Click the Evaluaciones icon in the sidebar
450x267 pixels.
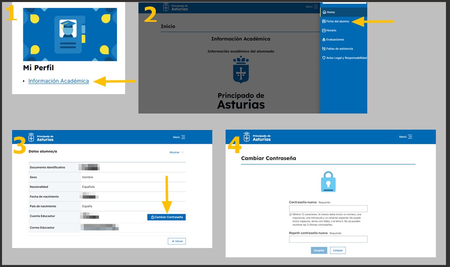coord(324,40)
